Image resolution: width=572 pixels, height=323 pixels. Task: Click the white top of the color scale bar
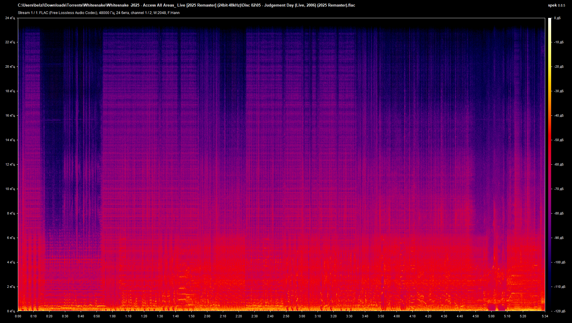click(550, 20)
